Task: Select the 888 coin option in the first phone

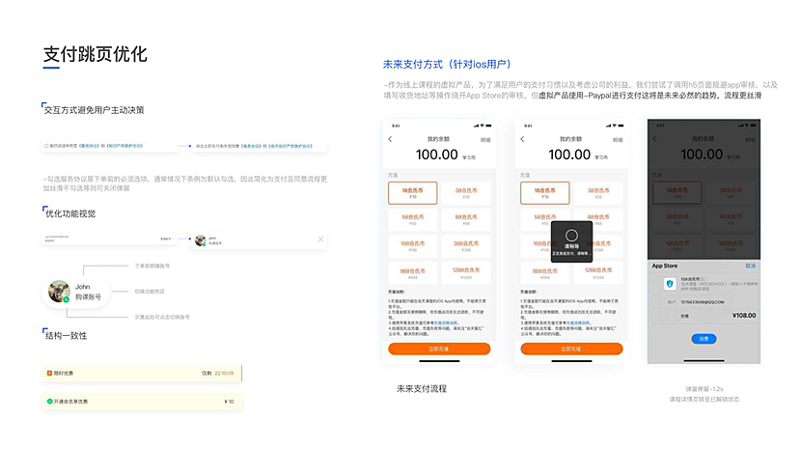Action: point(412,273)
